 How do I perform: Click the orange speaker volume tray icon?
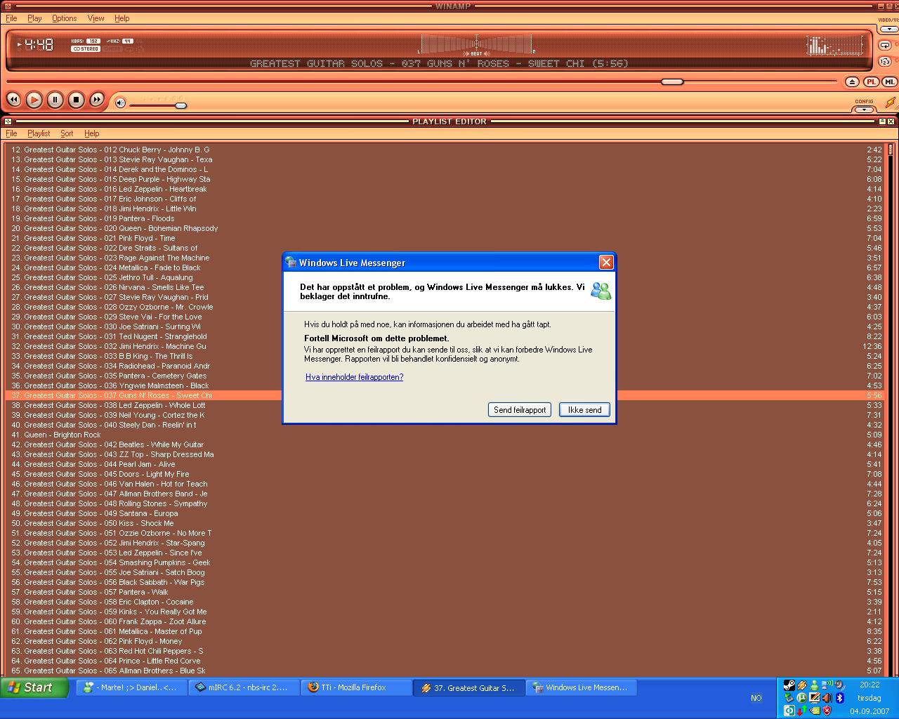coord(827,698)
